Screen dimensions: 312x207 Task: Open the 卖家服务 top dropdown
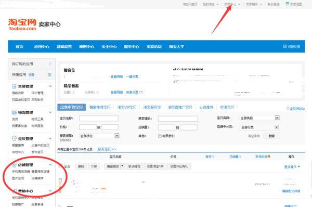tap(254, 4)
